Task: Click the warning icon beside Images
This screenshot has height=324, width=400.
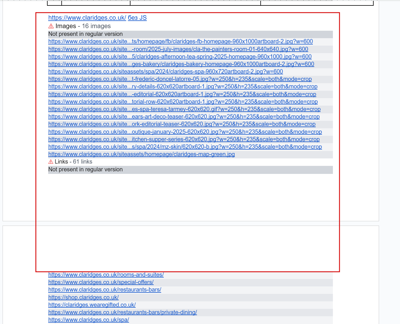Action: click(x=51, y=26)
